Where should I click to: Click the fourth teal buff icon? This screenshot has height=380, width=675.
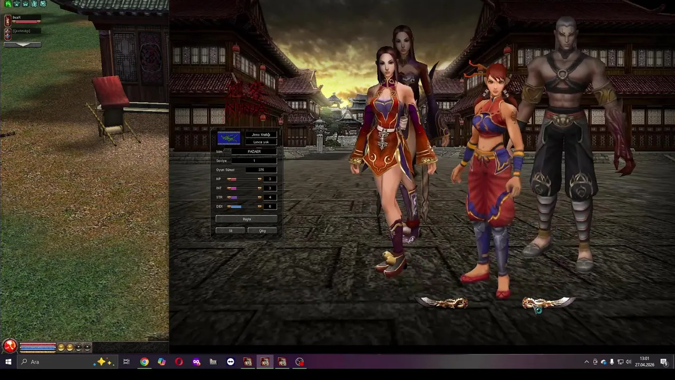(x=34, y=4)
